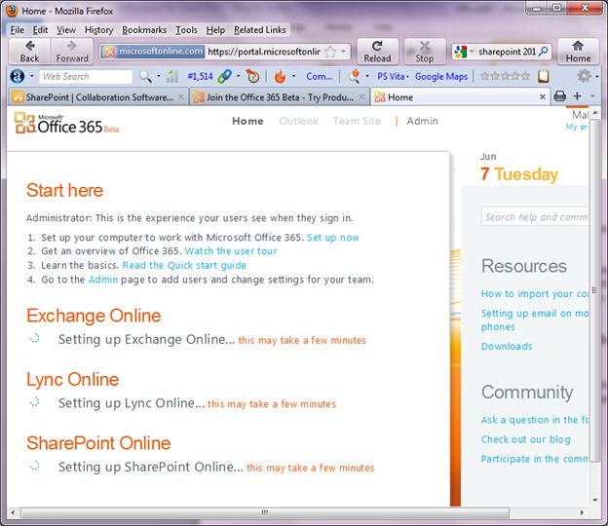Image resolution: width=608 pixels, height=526 pixels.
Task: Open the File menu
Action: (18, 30)
